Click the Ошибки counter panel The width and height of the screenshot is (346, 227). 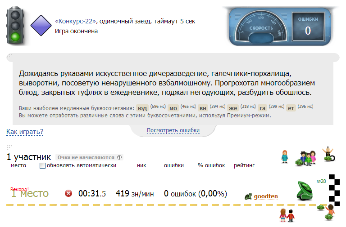tap(308, 27)
